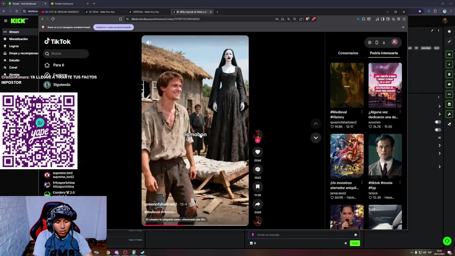Open options dots beside #Medieval #History card
This screenshot has width=455, height=256.
click(x=362, y=112)
